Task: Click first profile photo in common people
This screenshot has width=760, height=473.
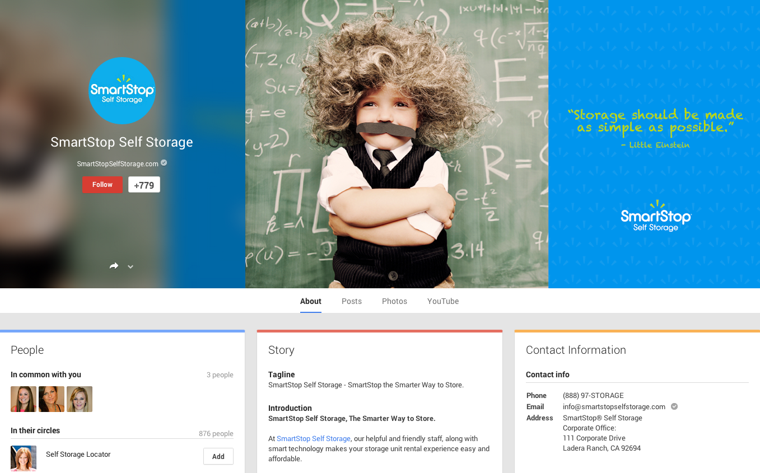Action: pyautogui.click(x=24, y=399)
